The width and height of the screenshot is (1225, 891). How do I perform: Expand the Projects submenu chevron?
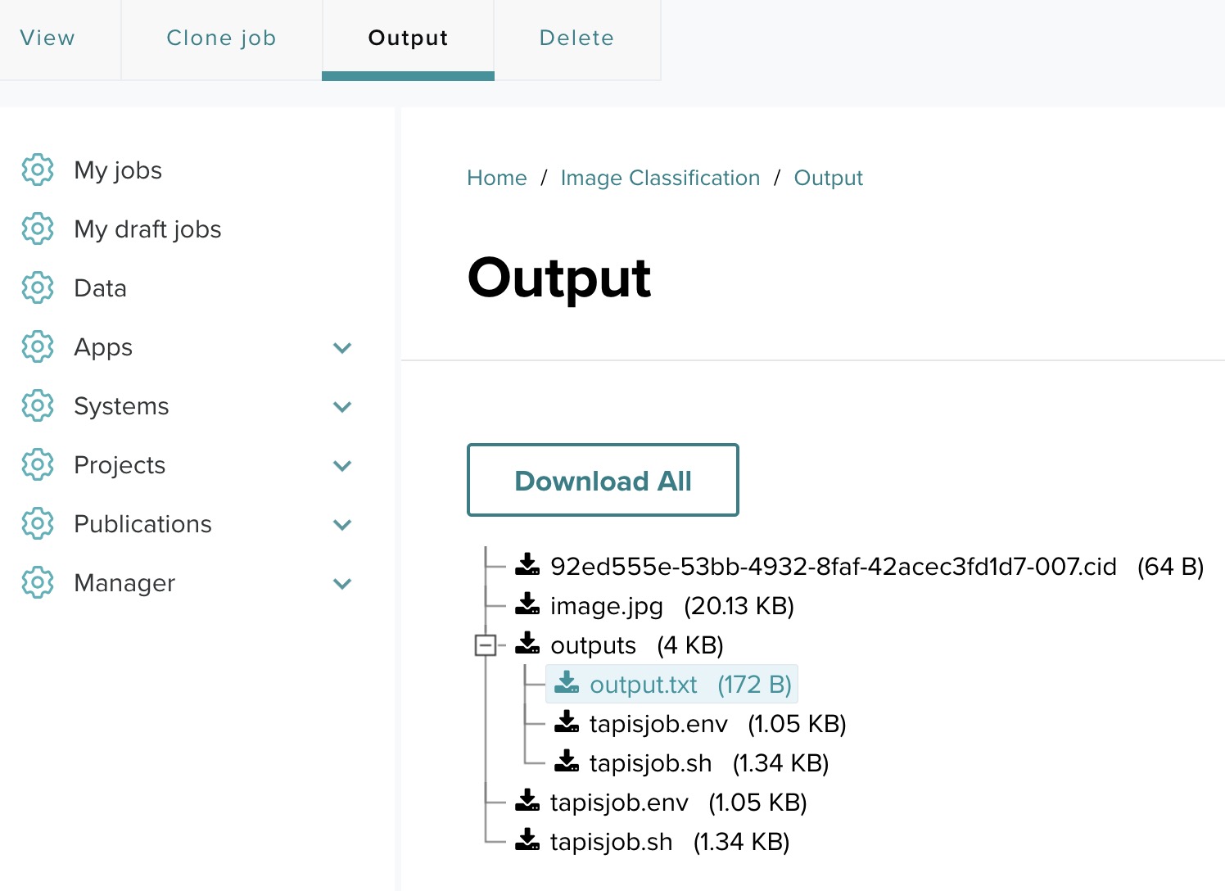(x=342, y=465)
